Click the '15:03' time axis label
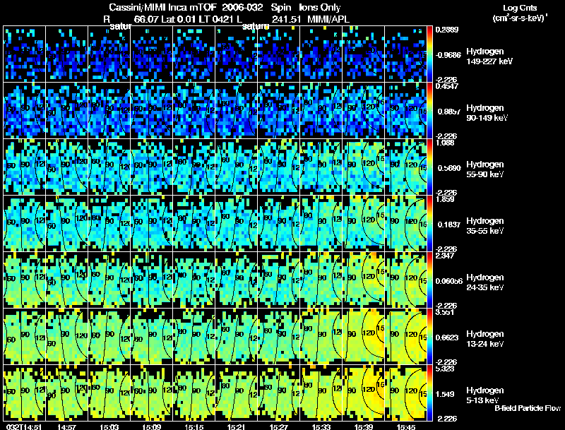The height and width of the screenshot is (430, 565). (109, 427)
